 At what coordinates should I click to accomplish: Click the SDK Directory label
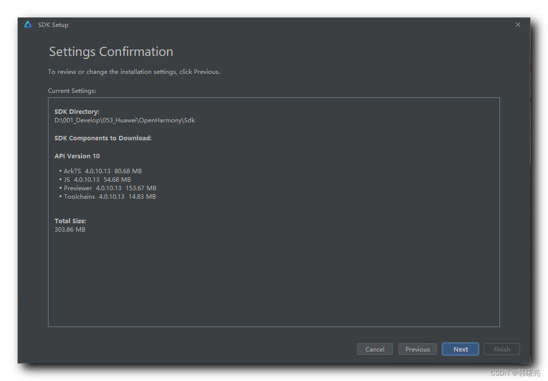77,112
